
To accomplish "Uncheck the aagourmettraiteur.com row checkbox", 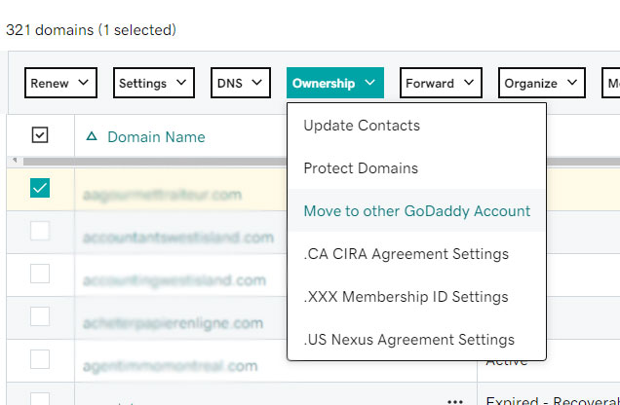I will click(40, 188).
